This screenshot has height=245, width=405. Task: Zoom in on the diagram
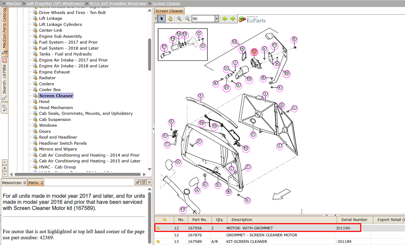(179, 19)
